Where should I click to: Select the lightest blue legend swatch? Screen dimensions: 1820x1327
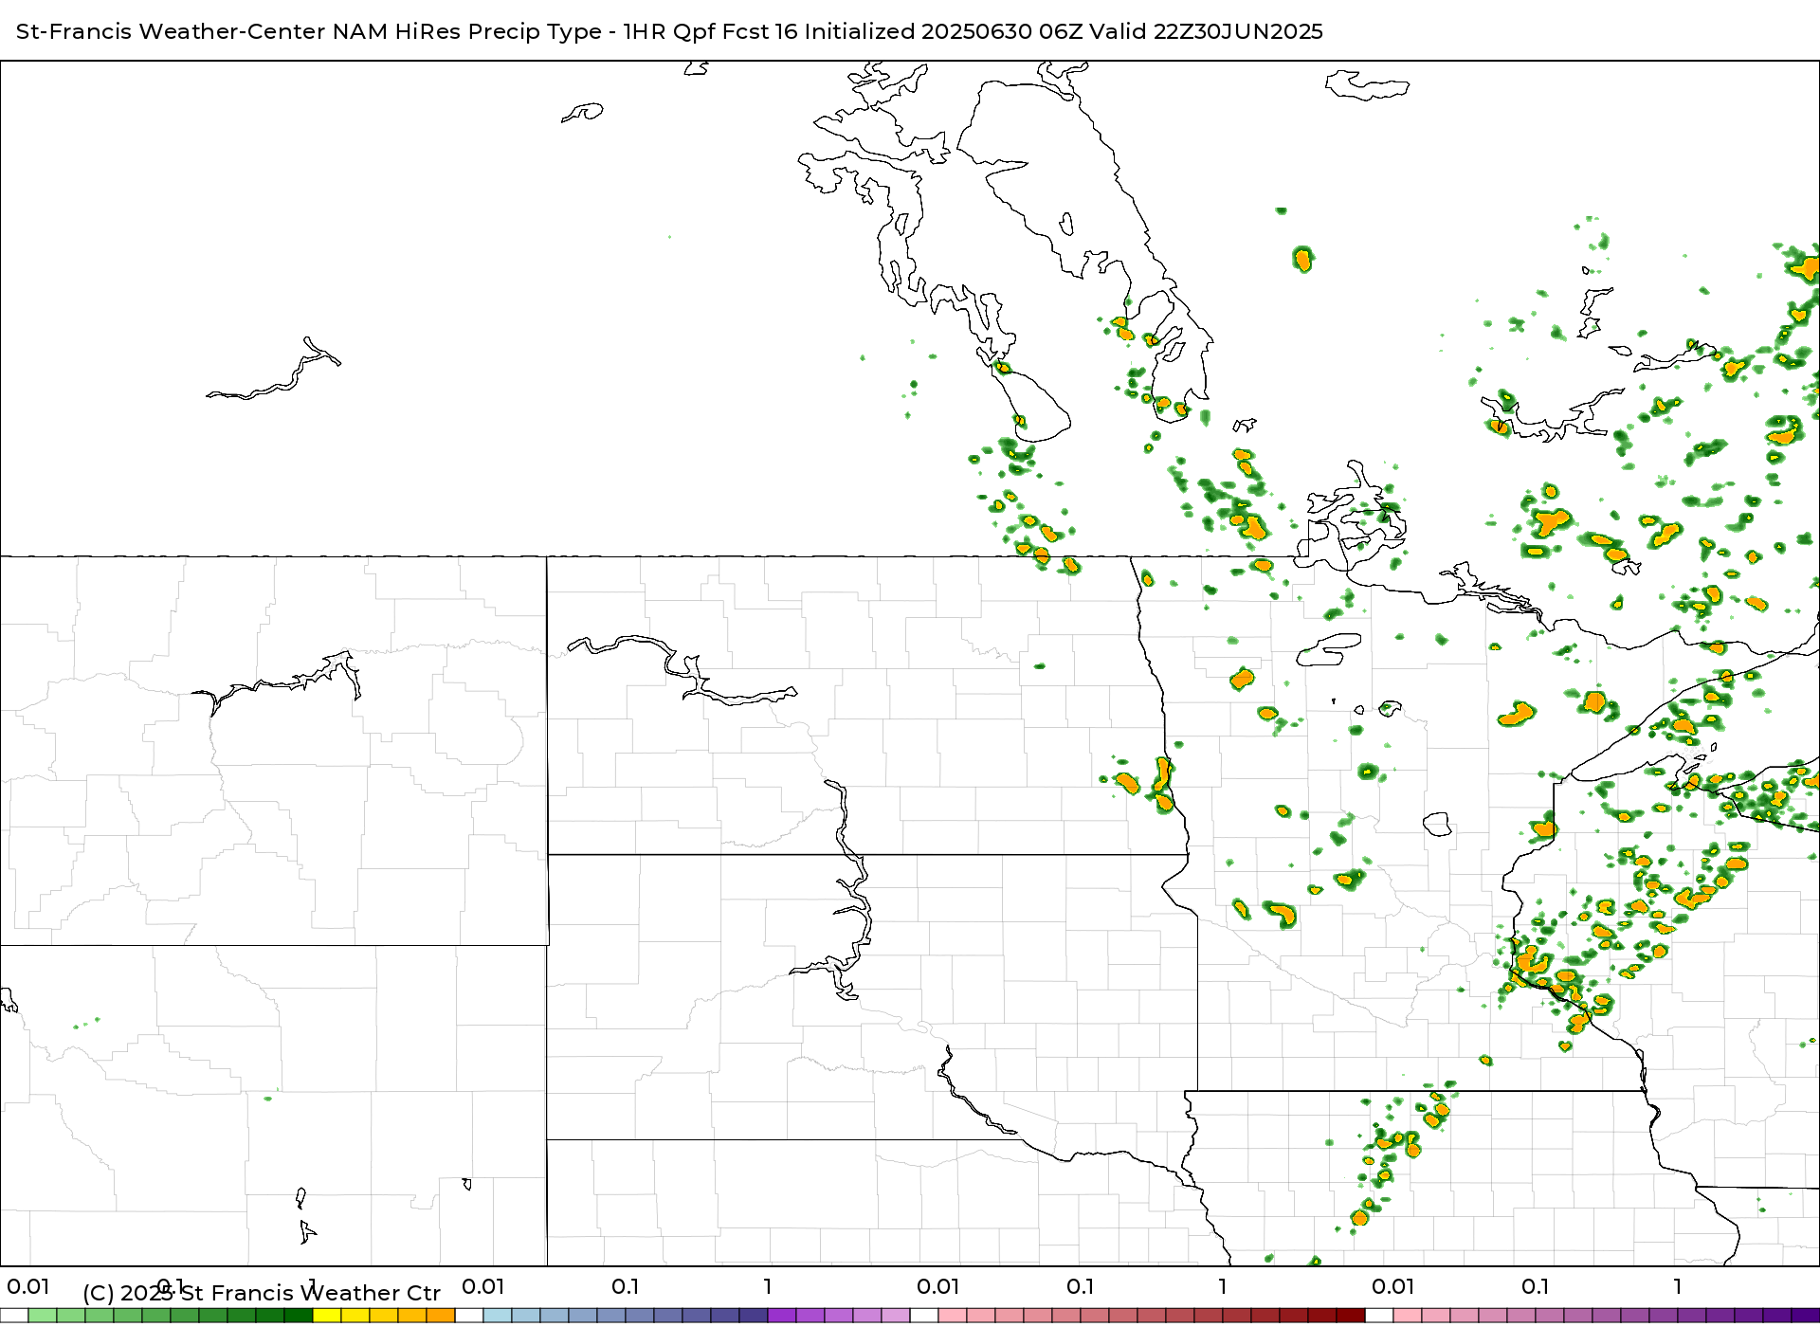click(498, 1315)
